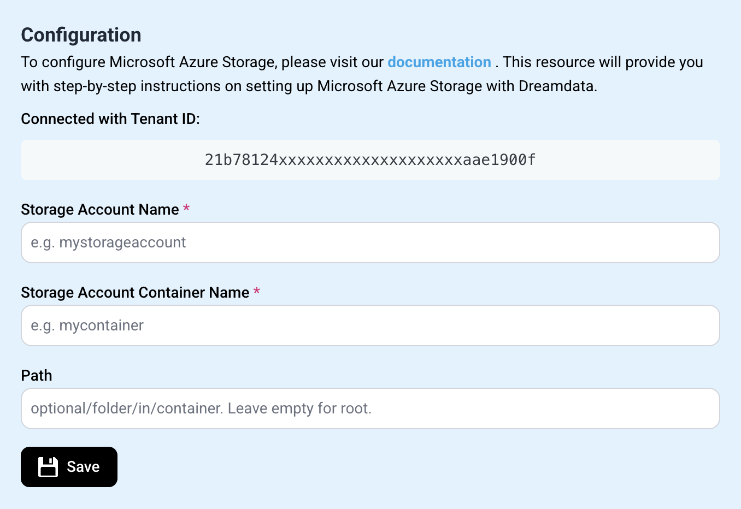Viewport: 741px width, 509px height.
Task: Open the documentation link
Action: (439, 62)
